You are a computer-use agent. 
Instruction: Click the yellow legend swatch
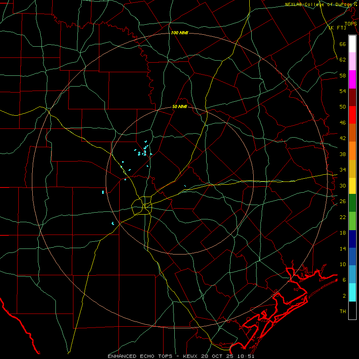coord(352,186)
